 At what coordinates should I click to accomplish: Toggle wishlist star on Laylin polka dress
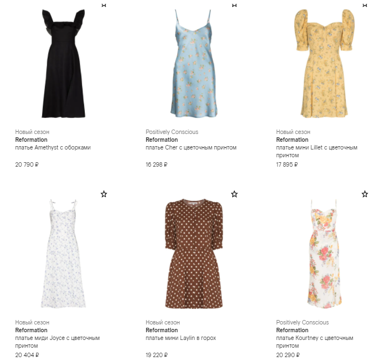[x=234, y=194]
